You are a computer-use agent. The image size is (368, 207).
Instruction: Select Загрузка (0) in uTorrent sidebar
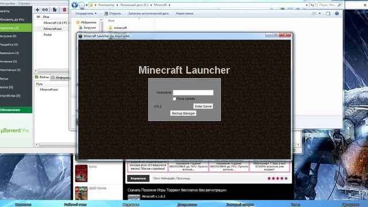[x=16, y=36]
